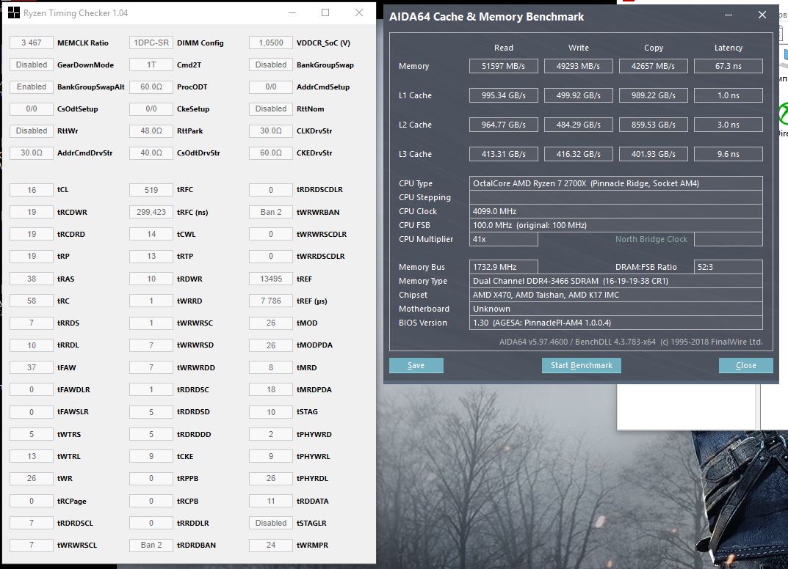The height and width of the screenshot is (569, 788).
Task: Select the tWRMPR value 24
Action: (x=271, y=545)
